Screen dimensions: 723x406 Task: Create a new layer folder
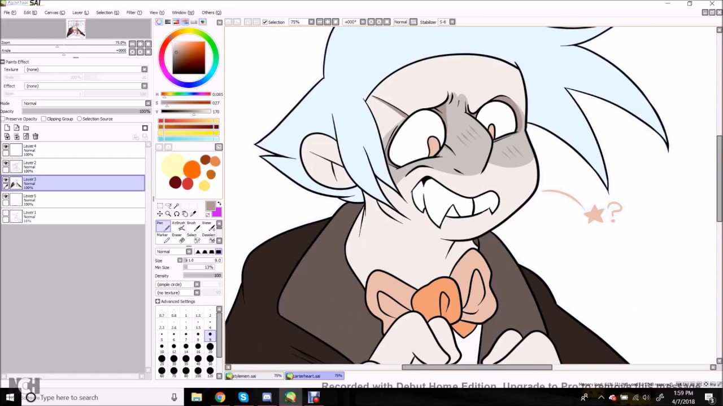26,129
